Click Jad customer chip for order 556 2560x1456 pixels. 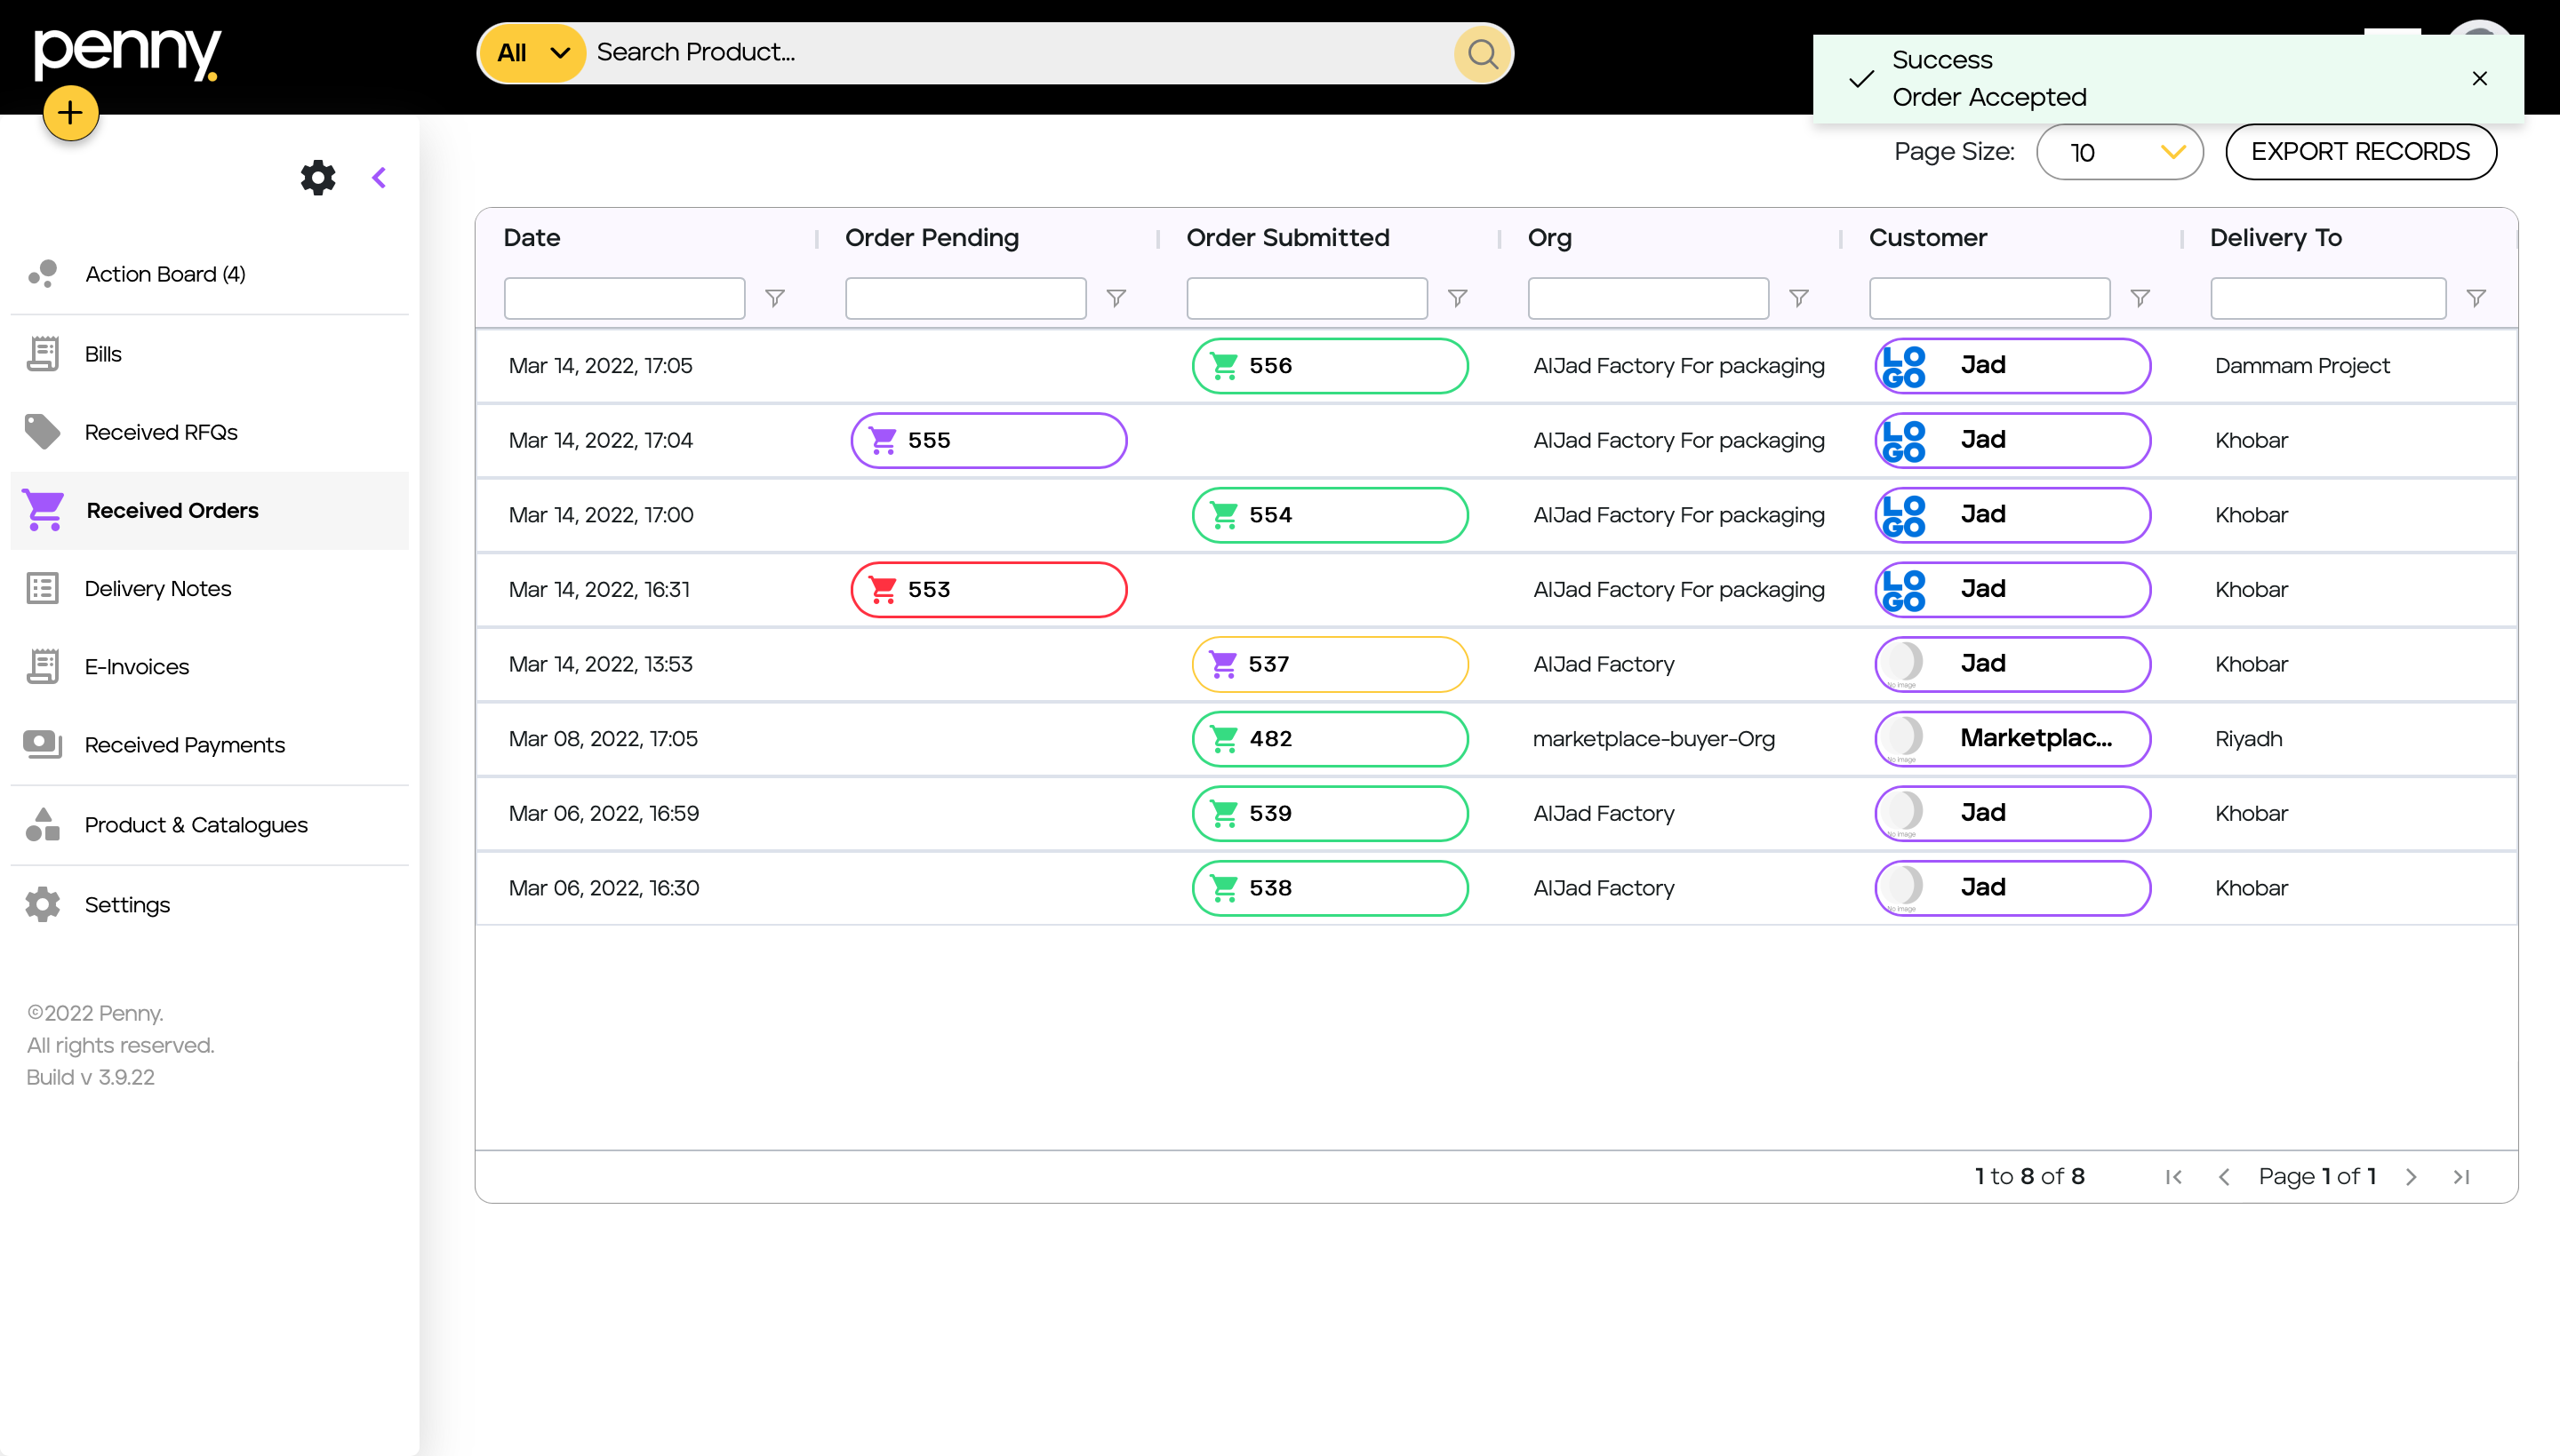(2012, 366)
